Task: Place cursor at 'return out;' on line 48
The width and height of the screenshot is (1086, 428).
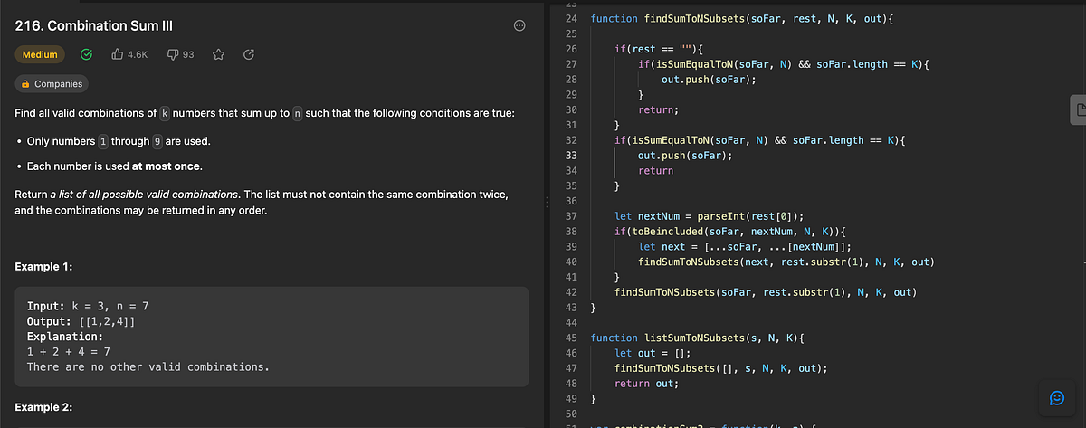Action: (646, 384)
